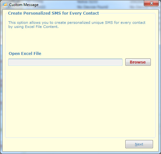
Task: Click 'personalized unique SMS' in the description
Action: pos(90,23)
